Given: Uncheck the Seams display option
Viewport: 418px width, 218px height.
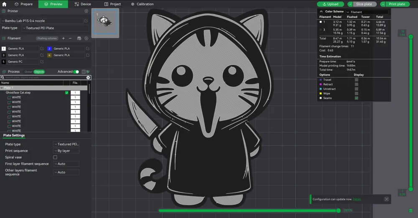Looking at the screenshot, I should 357,98.
